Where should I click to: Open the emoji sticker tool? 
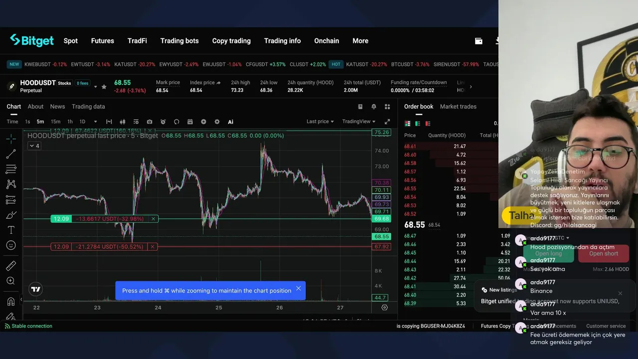(x=11, y=245)
